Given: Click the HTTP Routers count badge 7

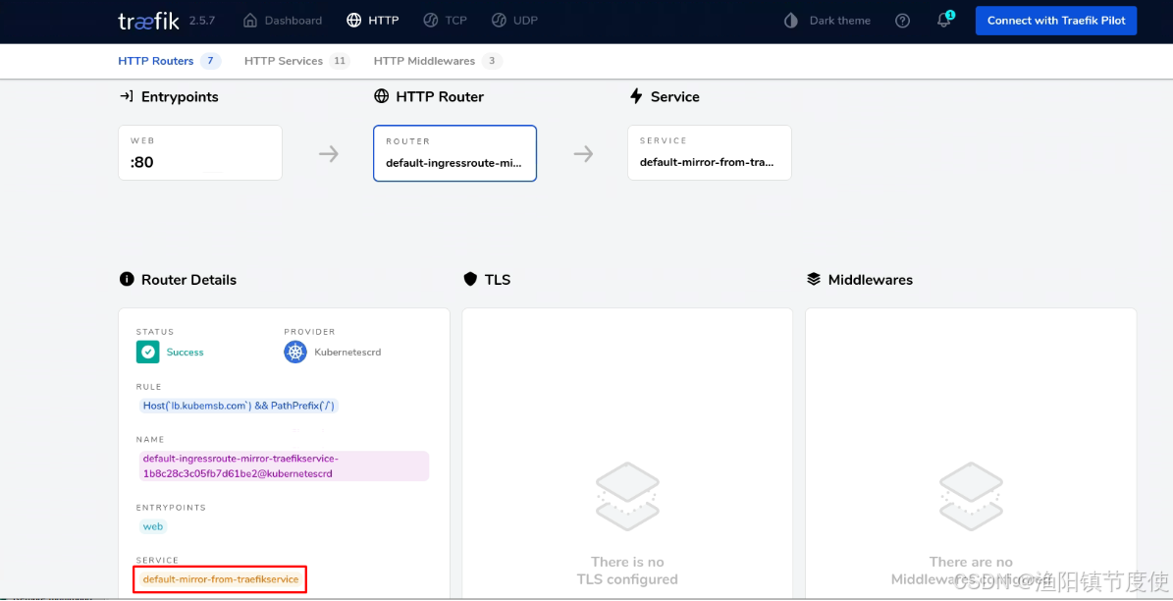Looking at the screenshot, I should pos(210,61).
